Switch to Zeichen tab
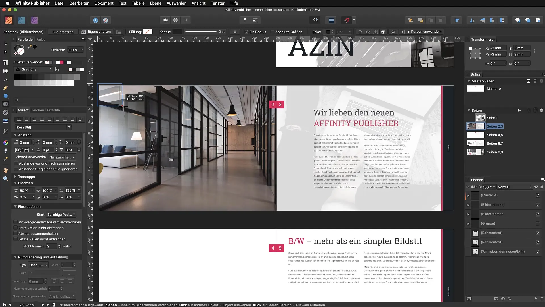The image size is (545, 307). click(37, 110)
